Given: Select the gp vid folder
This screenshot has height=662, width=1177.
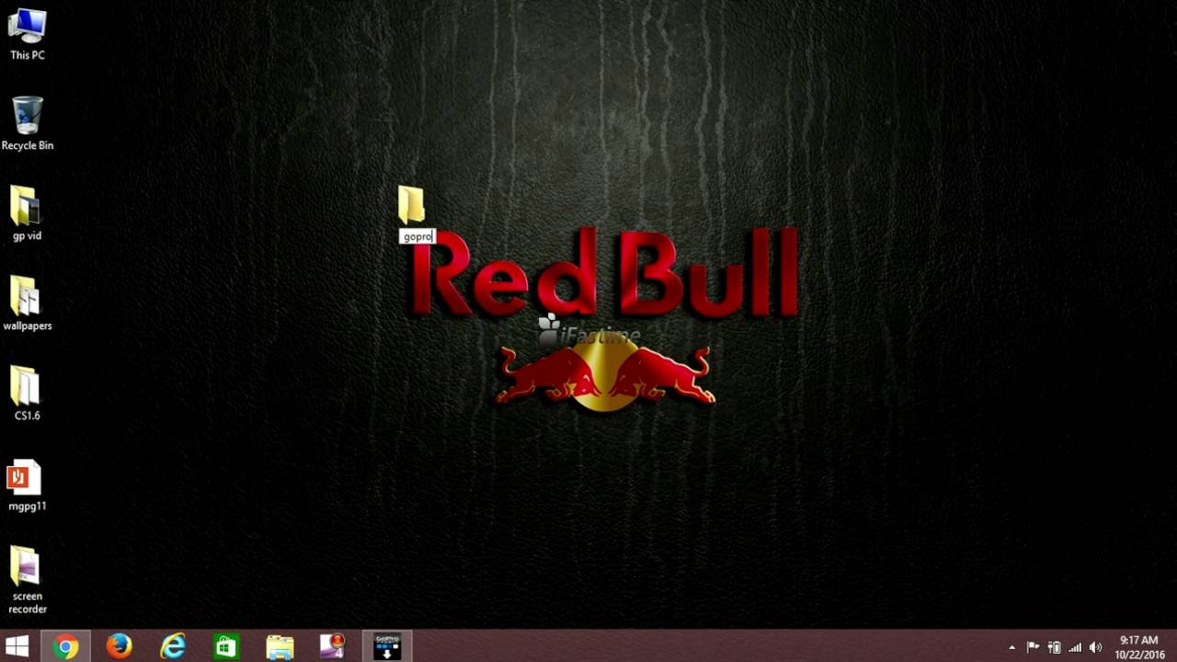Looking at the screenshot, I should (27, 213).
